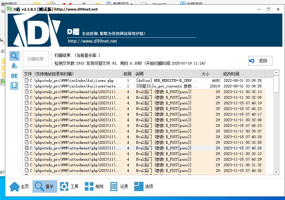Click file icon of row dated 2023-11-11 00:31:32
Viewport: 285px width, 200px height.
(x=27, y=165)
